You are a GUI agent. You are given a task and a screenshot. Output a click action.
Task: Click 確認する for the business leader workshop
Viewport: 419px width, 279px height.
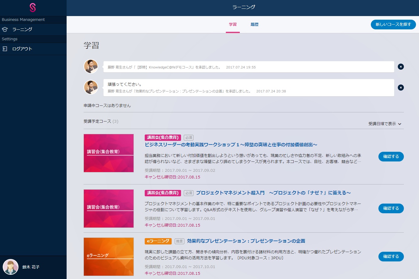pos(391,157)
